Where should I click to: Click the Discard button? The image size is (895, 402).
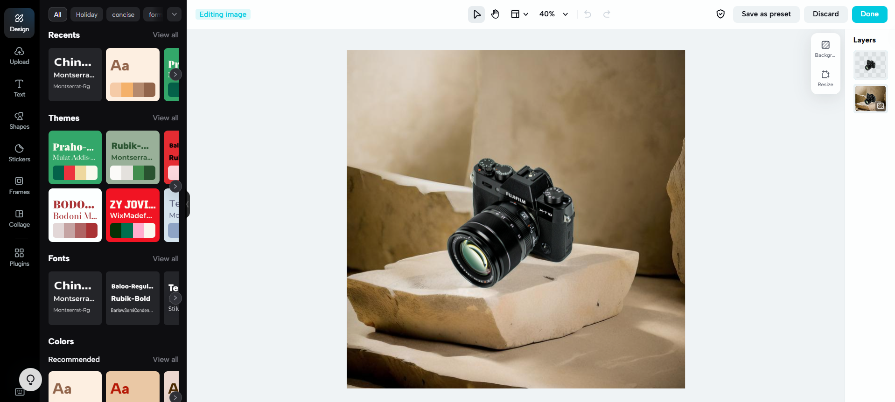pos(825,14)
